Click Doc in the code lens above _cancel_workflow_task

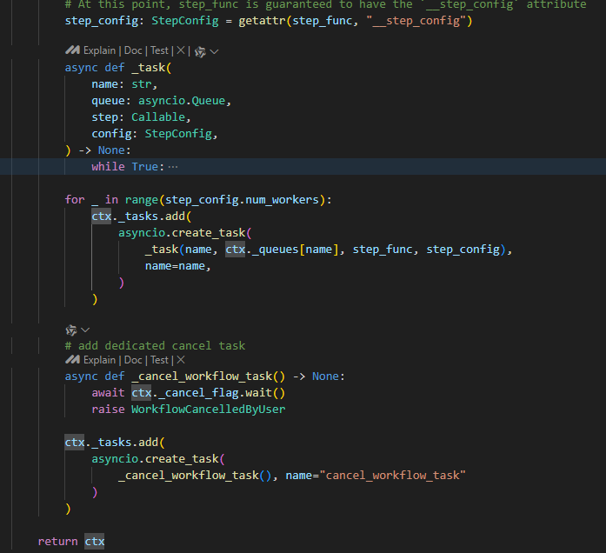click(133, 360)
